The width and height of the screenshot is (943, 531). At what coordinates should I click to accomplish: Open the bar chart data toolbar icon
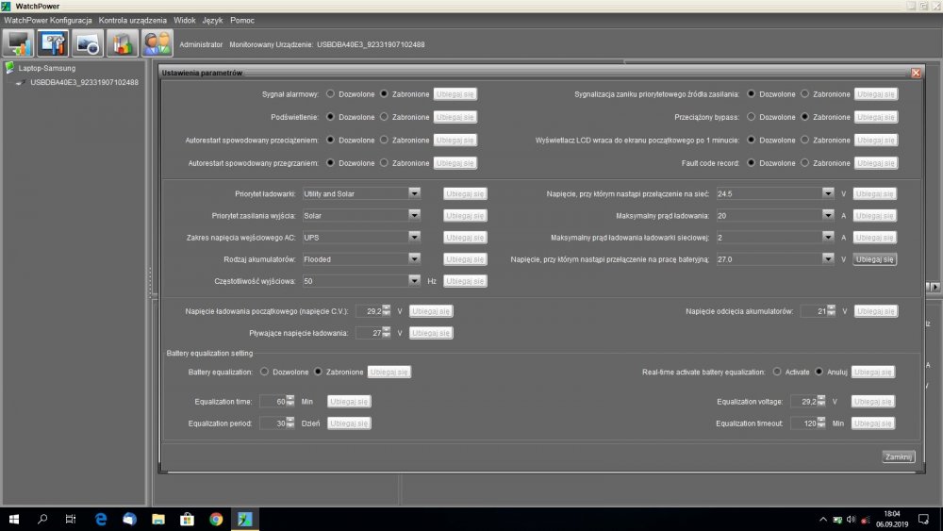(x=122, y=43)
